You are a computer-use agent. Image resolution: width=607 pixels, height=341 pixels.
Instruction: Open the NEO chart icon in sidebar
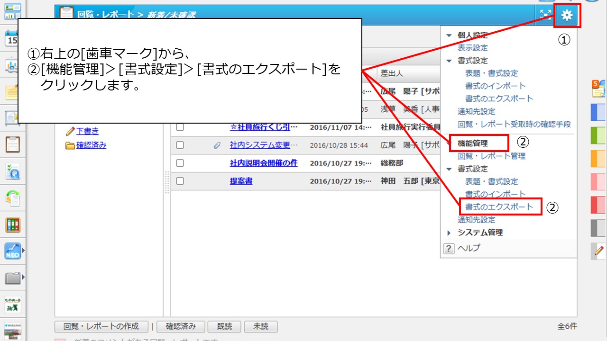(x=13, y=251)
